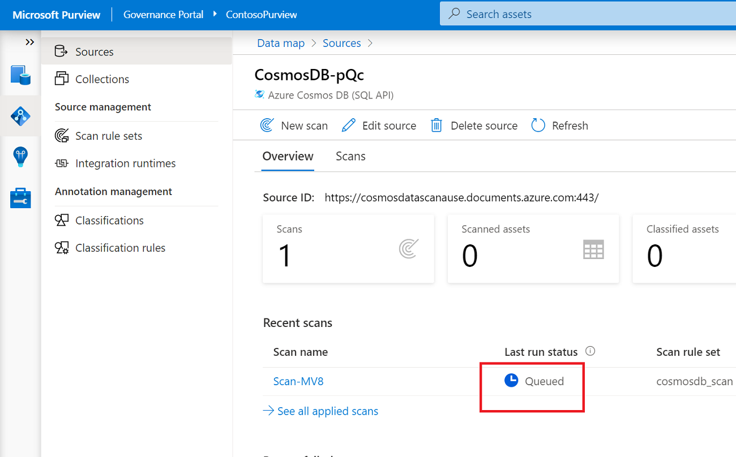Open the Management toolbox icon

click(x=20, y=198)
